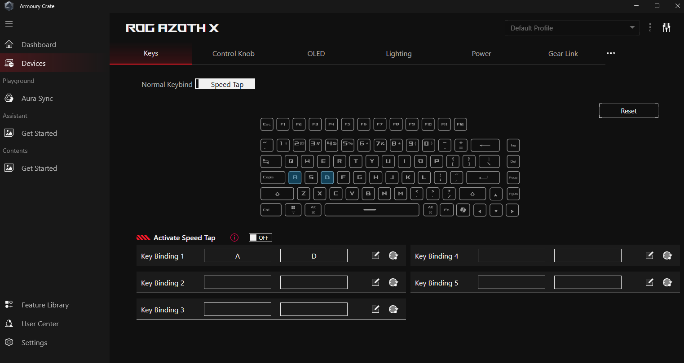Screen dimensions: 684x363
Task: Open Get Started under Contents
Action: [54, 168]
